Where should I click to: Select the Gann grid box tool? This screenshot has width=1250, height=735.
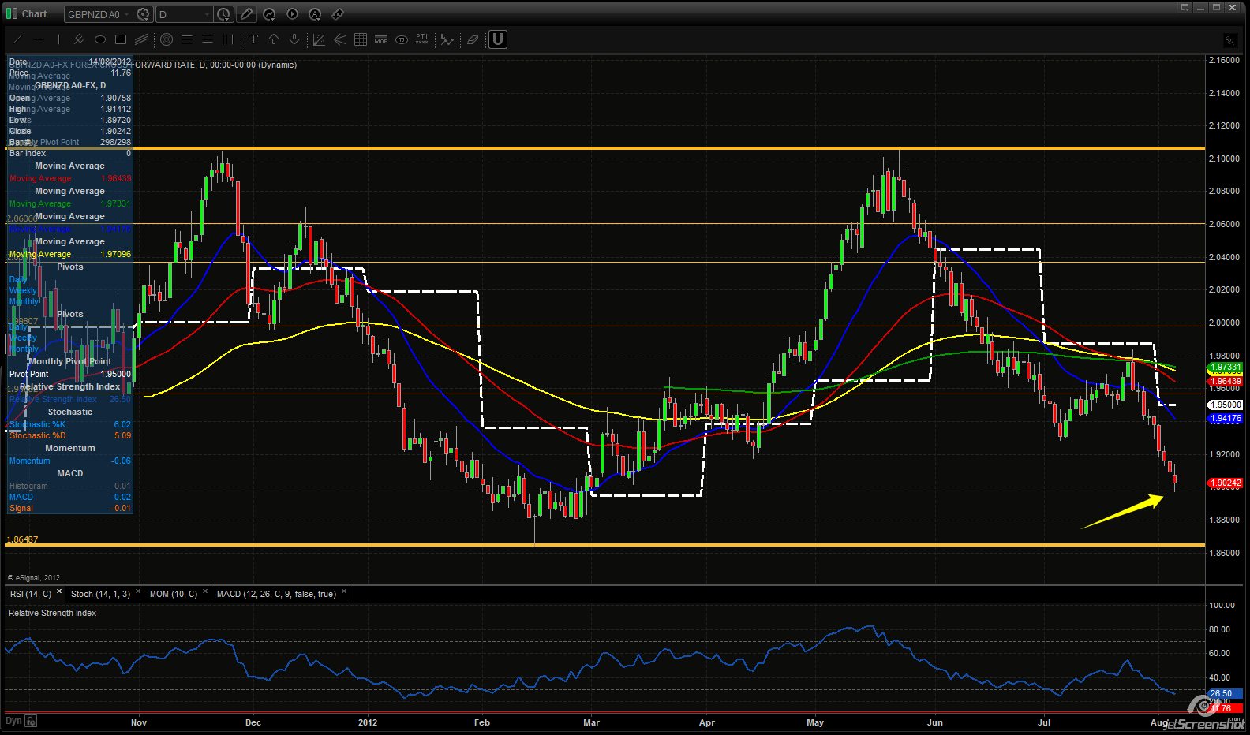(x=361, y=39)
